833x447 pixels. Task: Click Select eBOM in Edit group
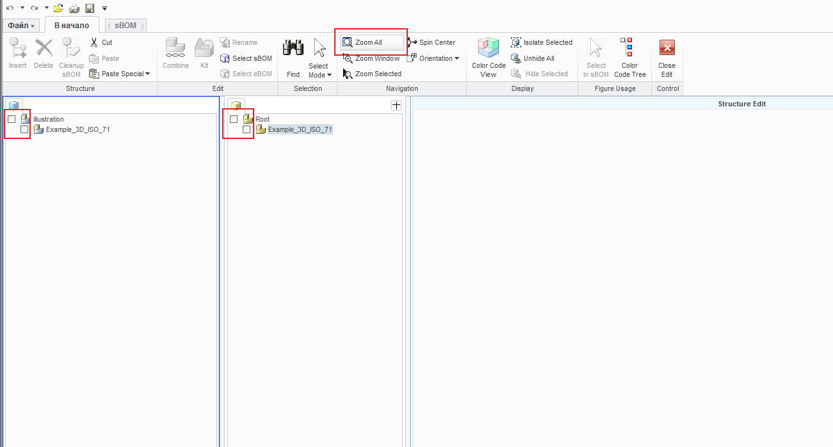(x=246, y=74)
